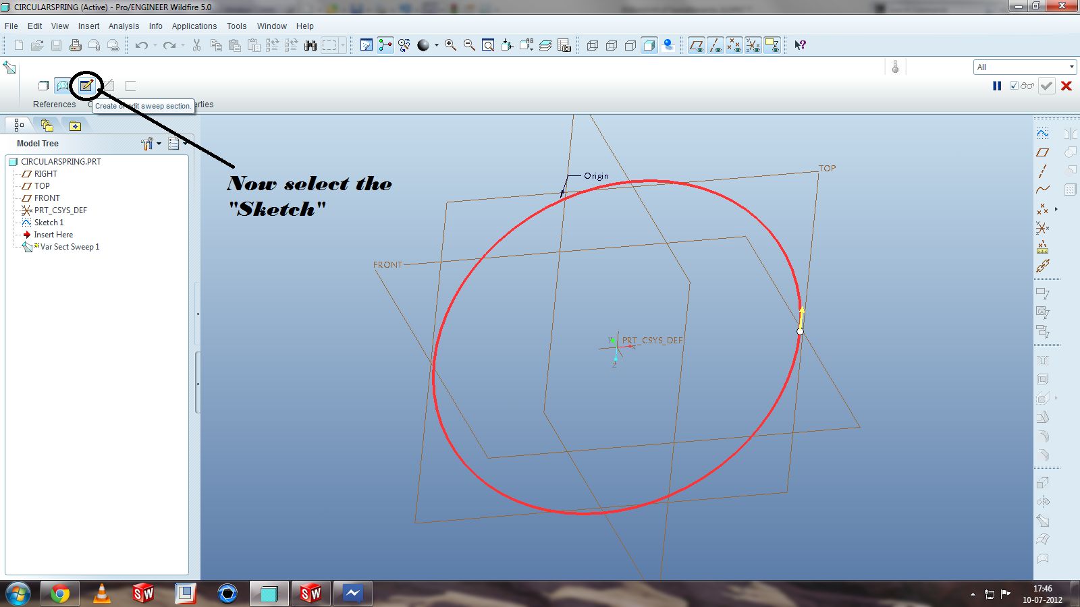Click the Undo arrow icon

pos(141,45)
